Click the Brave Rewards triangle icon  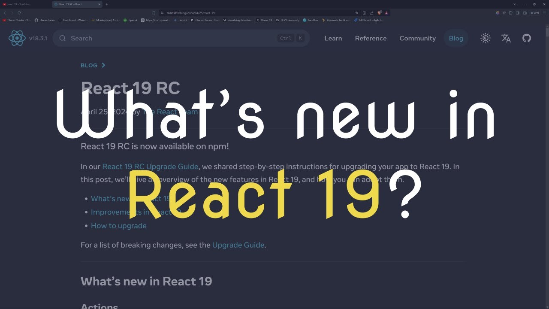click(386, 13)
